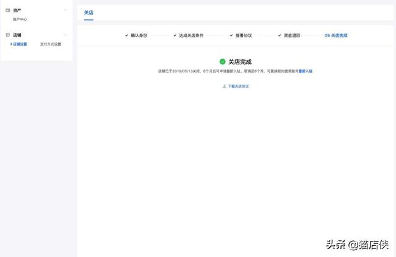Click the green 关店完成 checkmark icon
The width and height of the screenshot is (396, 257).
coord(222,62)
